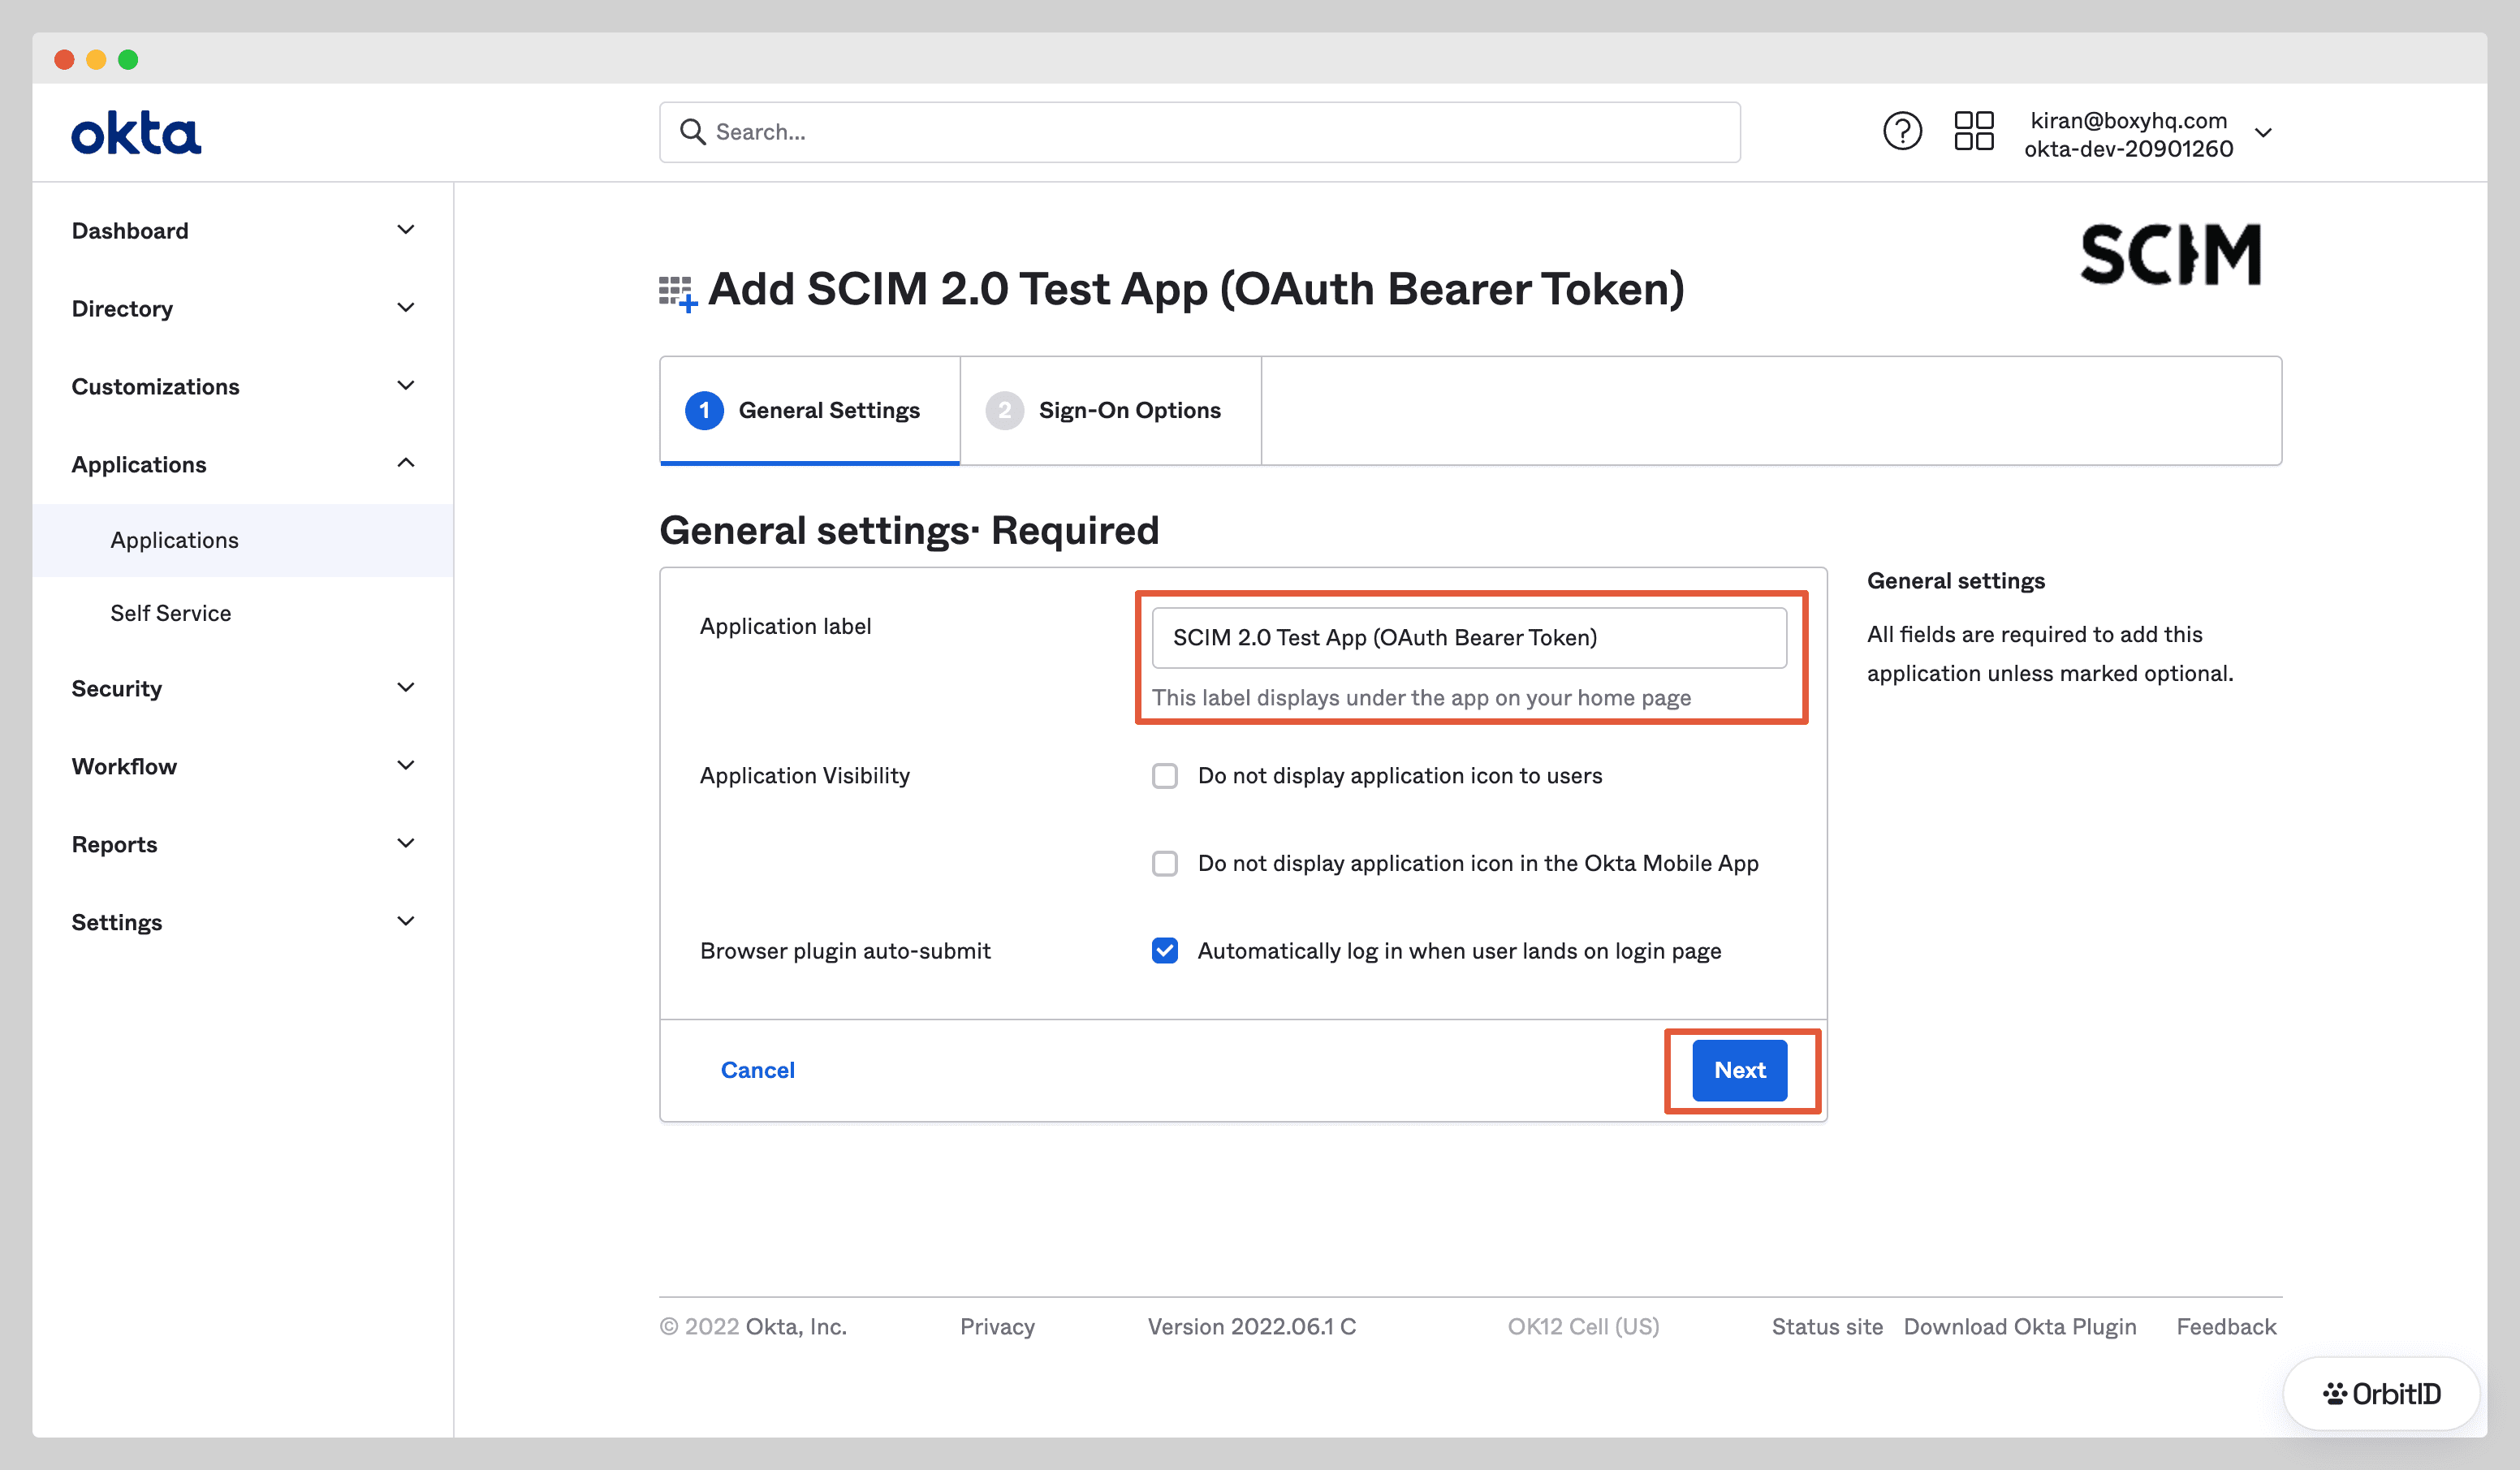The height and width of the screenshot is (1470, 2520).
Task: Switch to the Sign-On Options tab
Action: click(1110, 410)
